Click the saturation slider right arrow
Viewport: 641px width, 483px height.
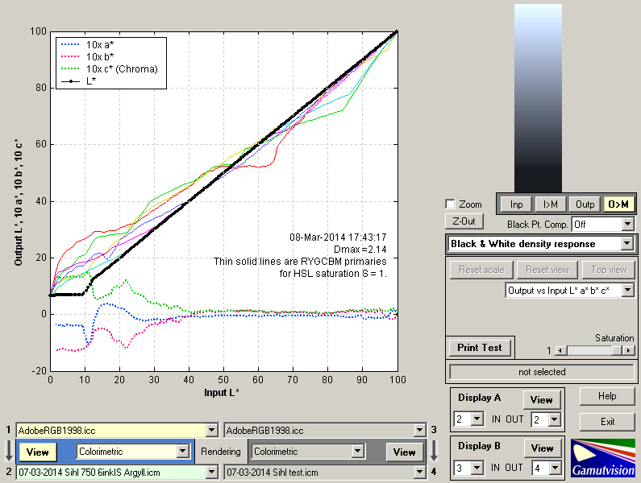pos(628,351)
